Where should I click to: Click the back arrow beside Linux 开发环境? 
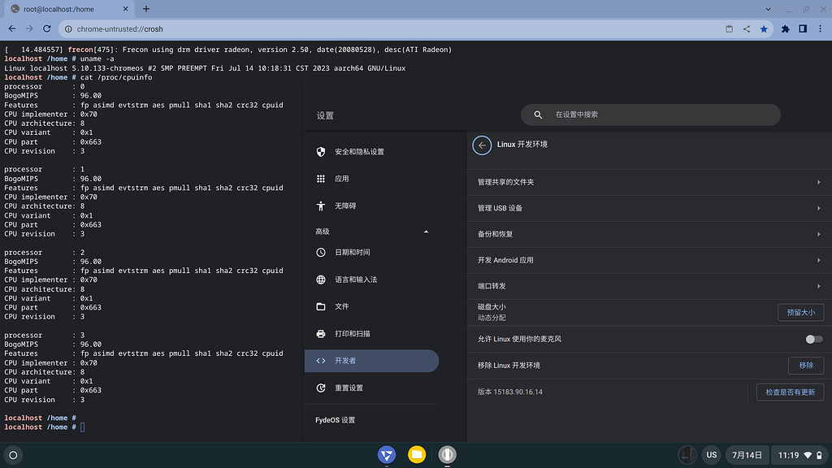pyautogui.click(x=482, y=145)
